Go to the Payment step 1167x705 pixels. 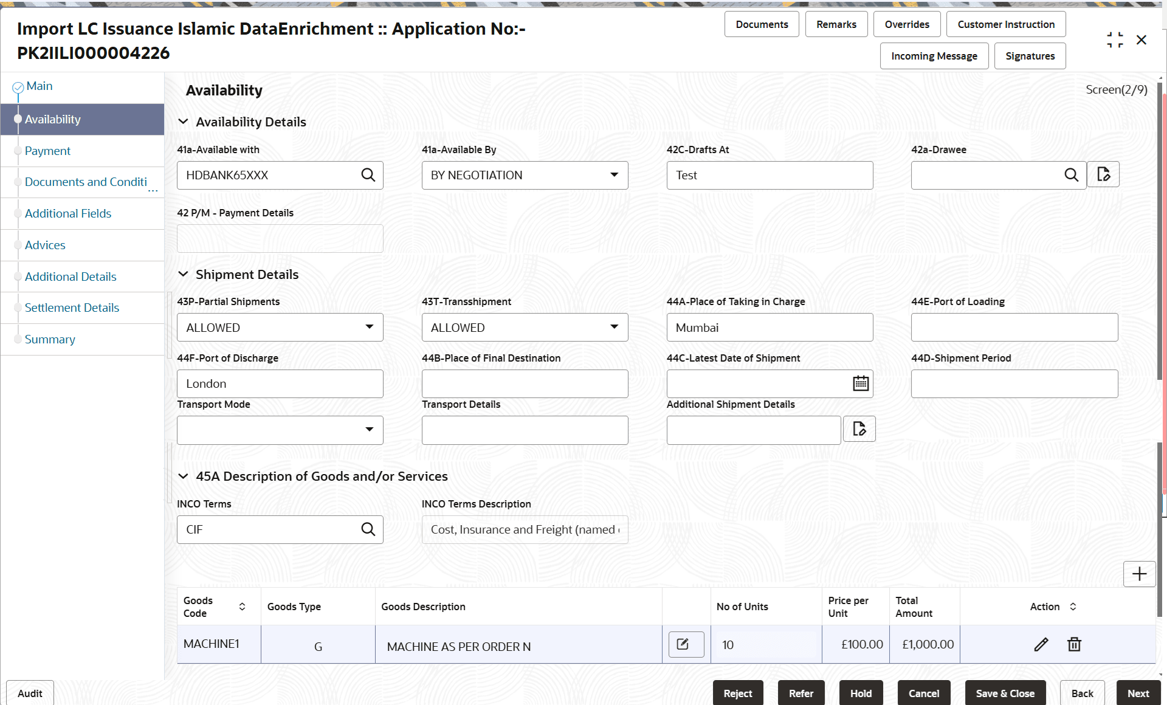(47, 151)
